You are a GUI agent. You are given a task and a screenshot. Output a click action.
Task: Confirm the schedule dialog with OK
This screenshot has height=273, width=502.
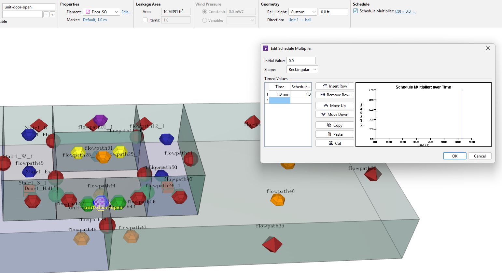point(454,156)
